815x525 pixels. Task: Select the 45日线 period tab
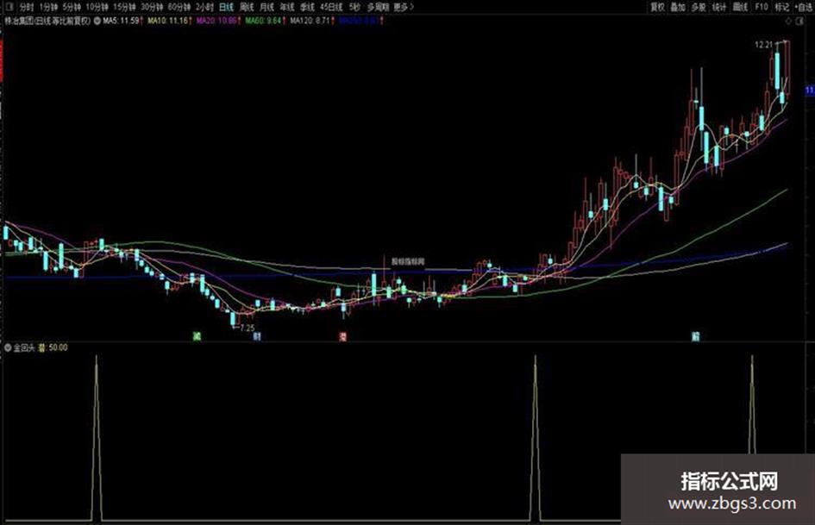tap(332, 7)
